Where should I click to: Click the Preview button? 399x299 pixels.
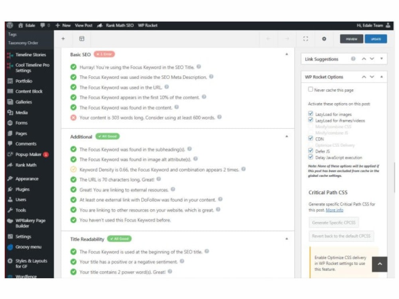coord(352,39)
